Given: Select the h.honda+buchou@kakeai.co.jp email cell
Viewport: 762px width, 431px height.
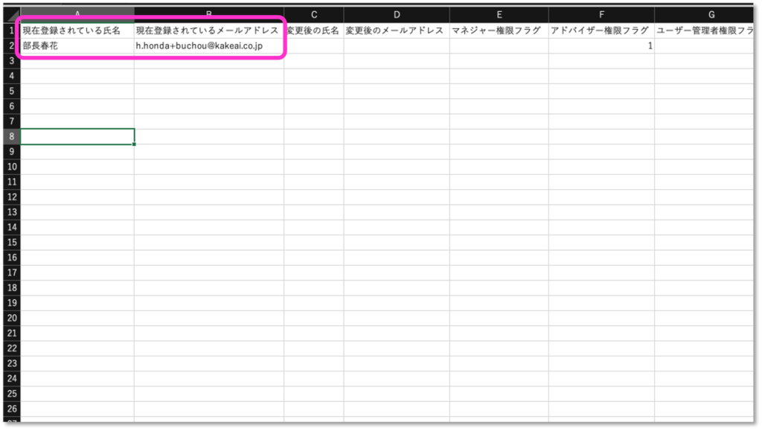Looking at the screenshot, I should 209,45.
